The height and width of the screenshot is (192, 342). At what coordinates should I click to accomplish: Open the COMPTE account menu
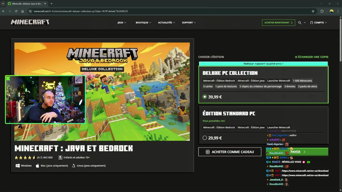pyautogui.click(x=318, y=23)
